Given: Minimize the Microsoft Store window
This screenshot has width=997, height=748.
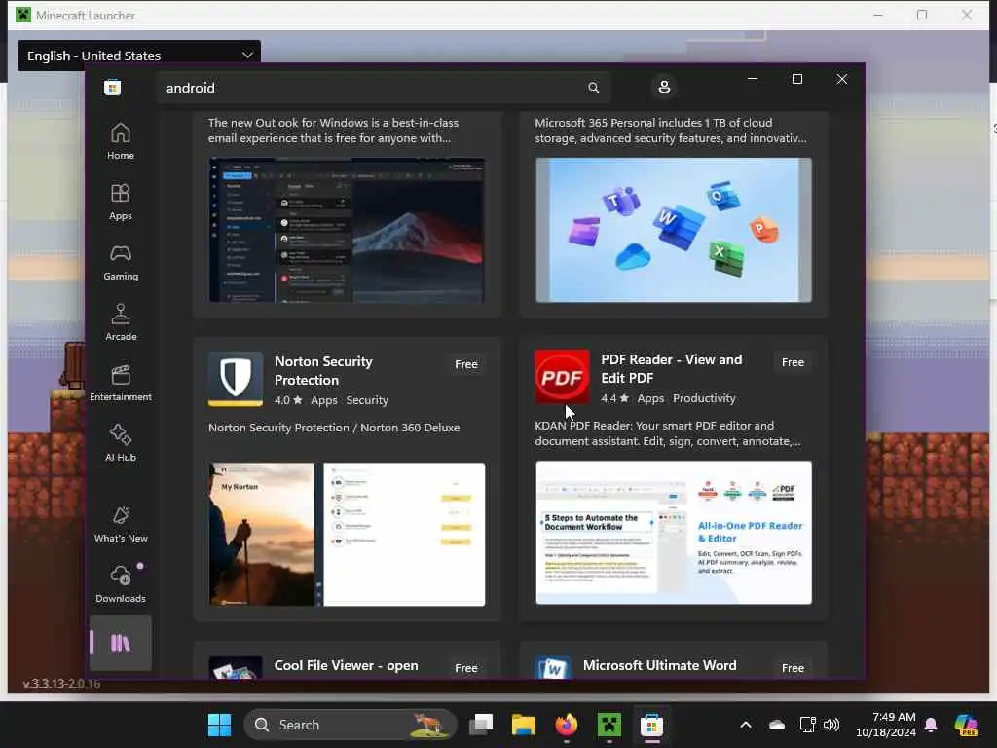Looking at the screenshot, I should pyautogui.click(x=753, y=79).
